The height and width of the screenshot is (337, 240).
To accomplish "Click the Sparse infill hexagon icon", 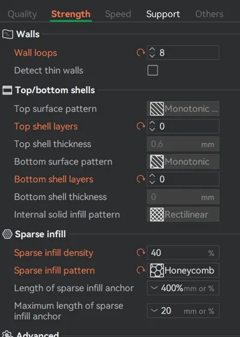I will 7,234.
